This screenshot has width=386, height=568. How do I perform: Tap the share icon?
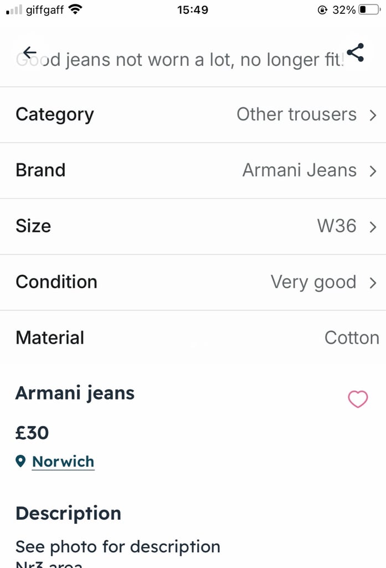[x=355, y=53]
